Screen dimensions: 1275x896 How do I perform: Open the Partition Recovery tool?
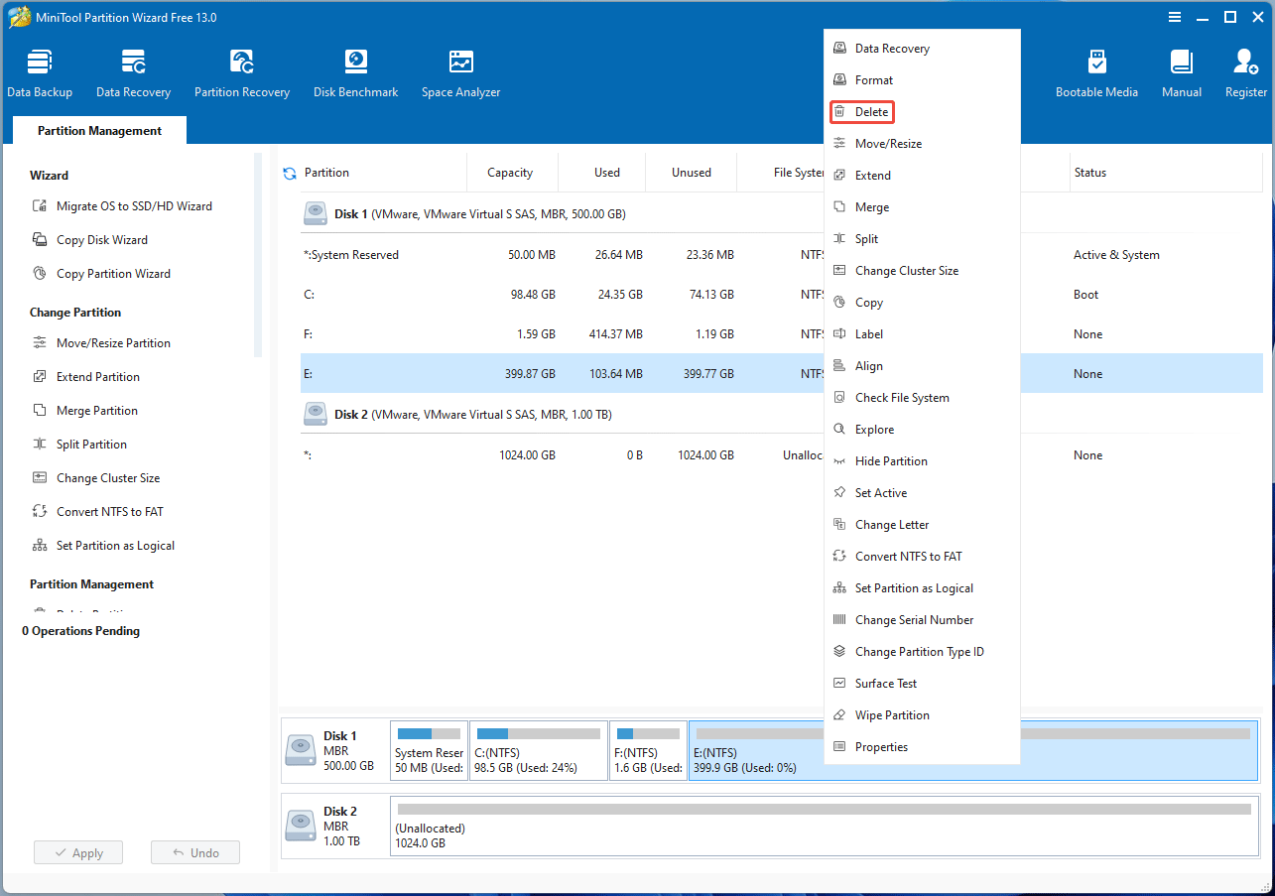click(242, 74)
